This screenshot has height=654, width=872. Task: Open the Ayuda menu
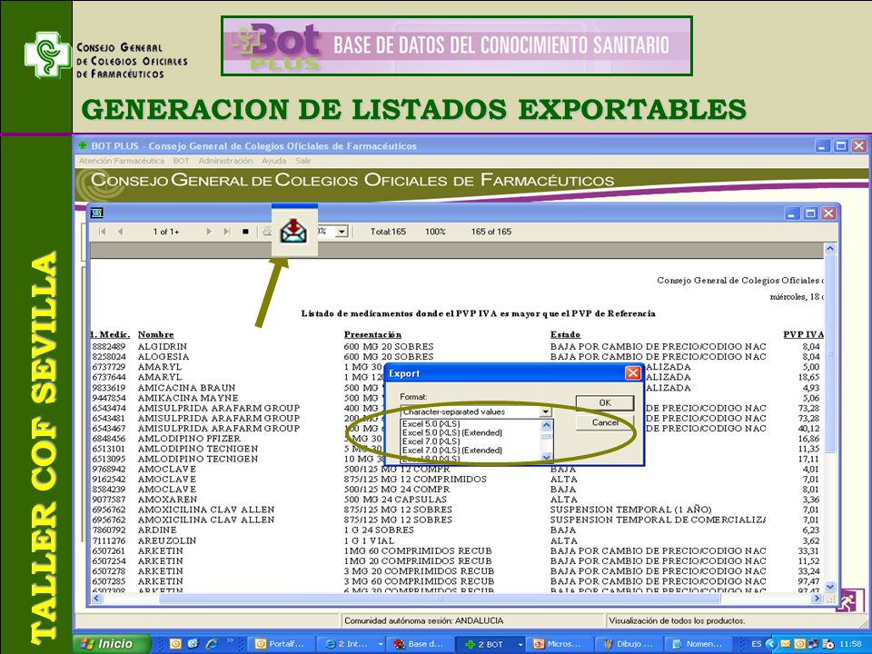tap(273, 161)
